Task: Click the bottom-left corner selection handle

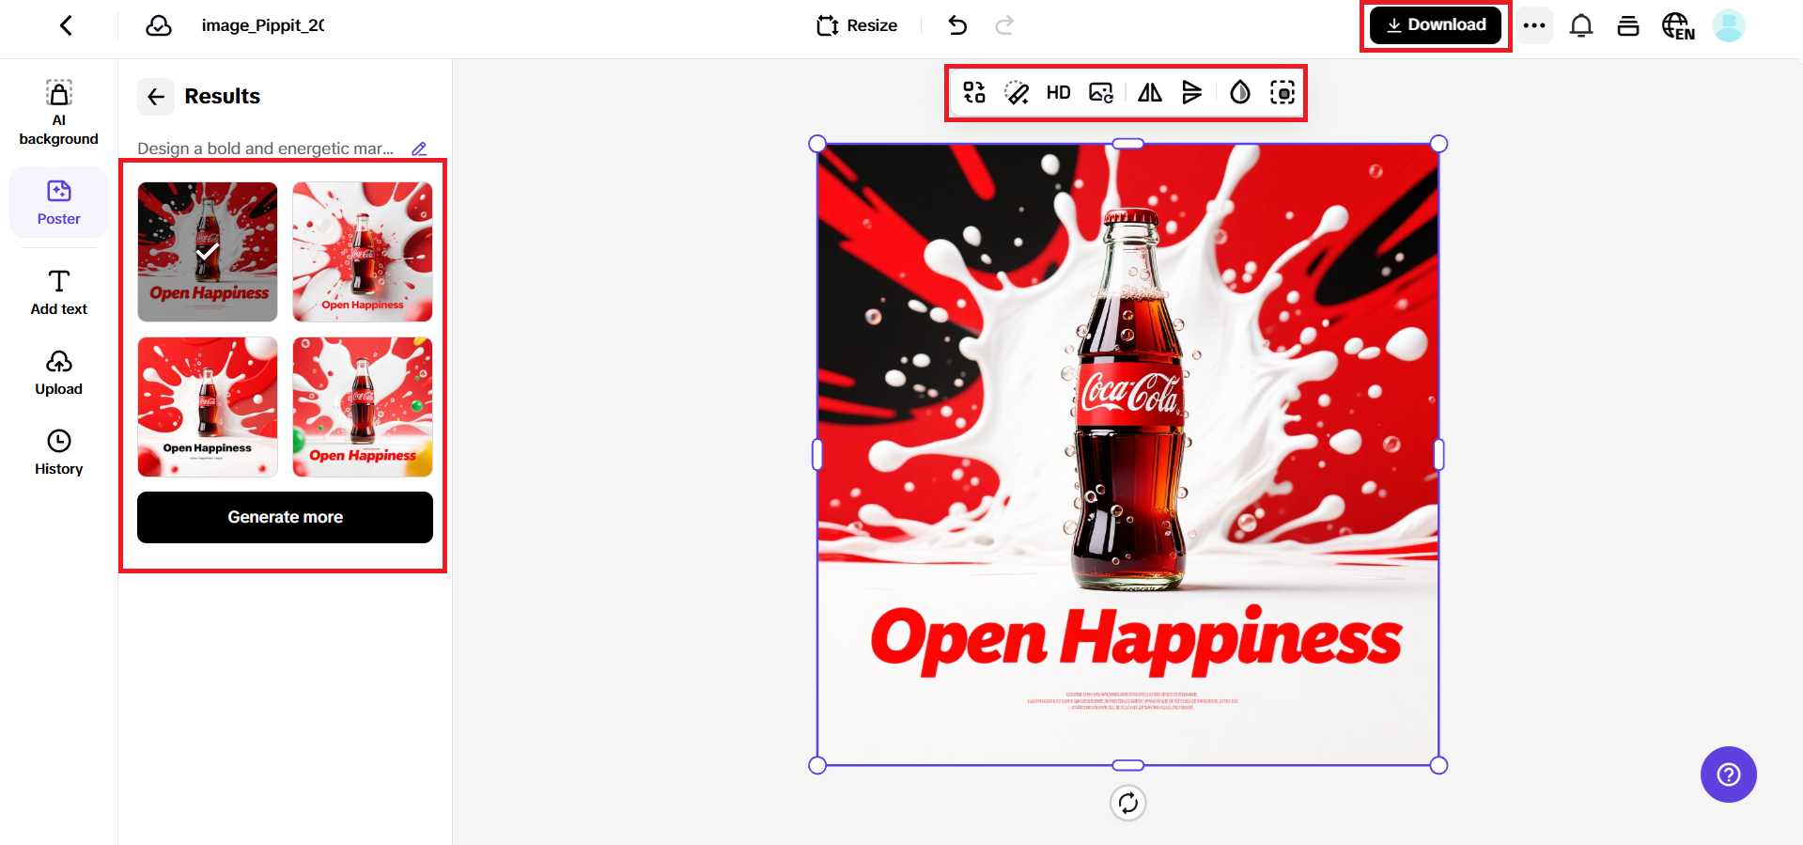Action: [817, 765]
